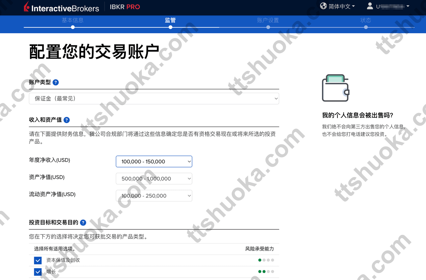The height and width of the screenshot is (280, 426).
Task: Open the 简体中文 language dropdown
Action: pyautogui.click(x=342, y=6)
